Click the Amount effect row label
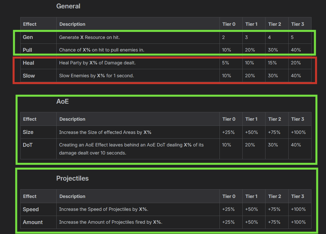The image size is (326, 234). [33, 222]
